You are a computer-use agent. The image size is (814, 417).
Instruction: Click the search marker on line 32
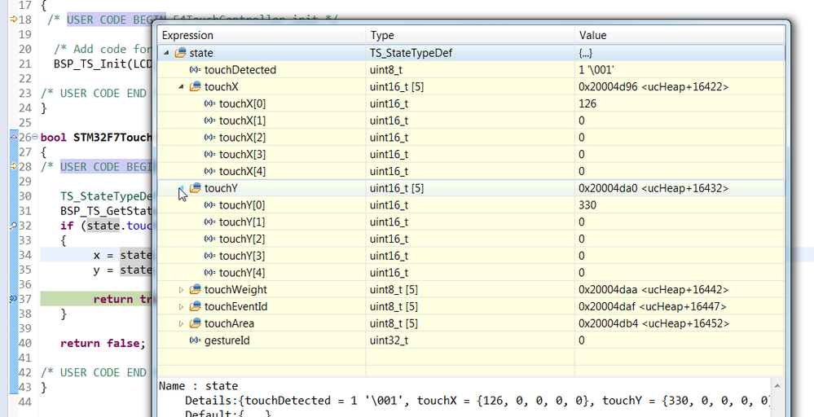click(14, 226)
